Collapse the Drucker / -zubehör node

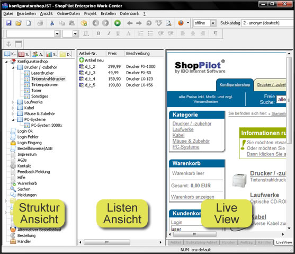13,67
